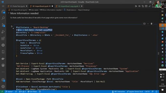Click the remote window indicator in status bar
This screenshot has height=93, width=166.
coord(2,91)
